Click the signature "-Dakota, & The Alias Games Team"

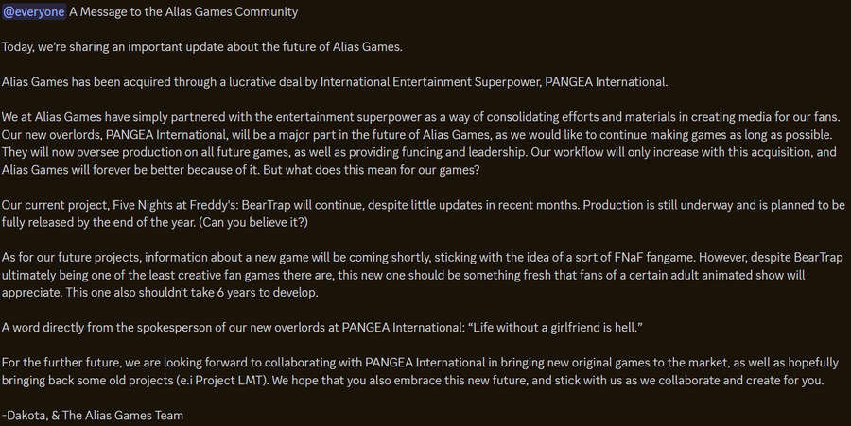[93, 415]
